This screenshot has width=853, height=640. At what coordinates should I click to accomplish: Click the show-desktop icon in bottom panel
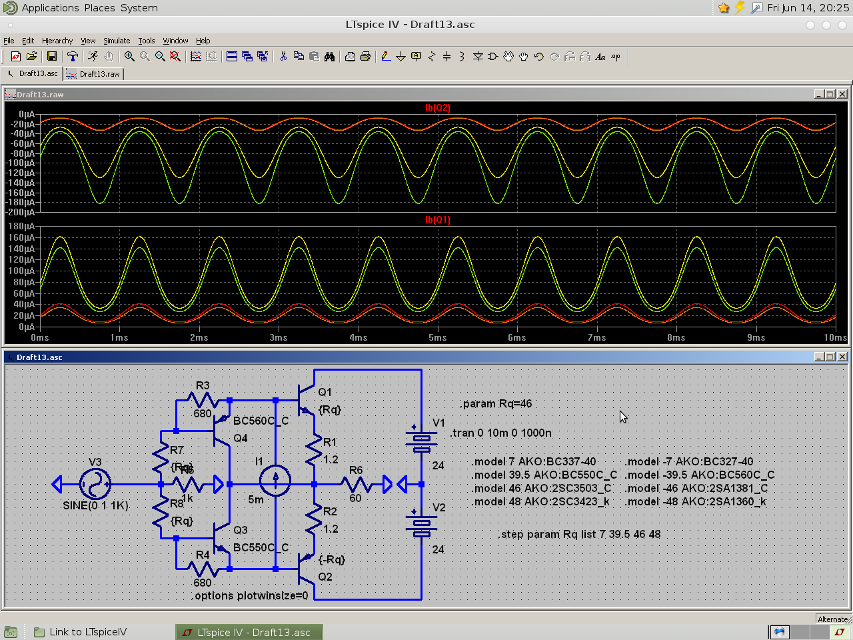[x=10, y=632]
